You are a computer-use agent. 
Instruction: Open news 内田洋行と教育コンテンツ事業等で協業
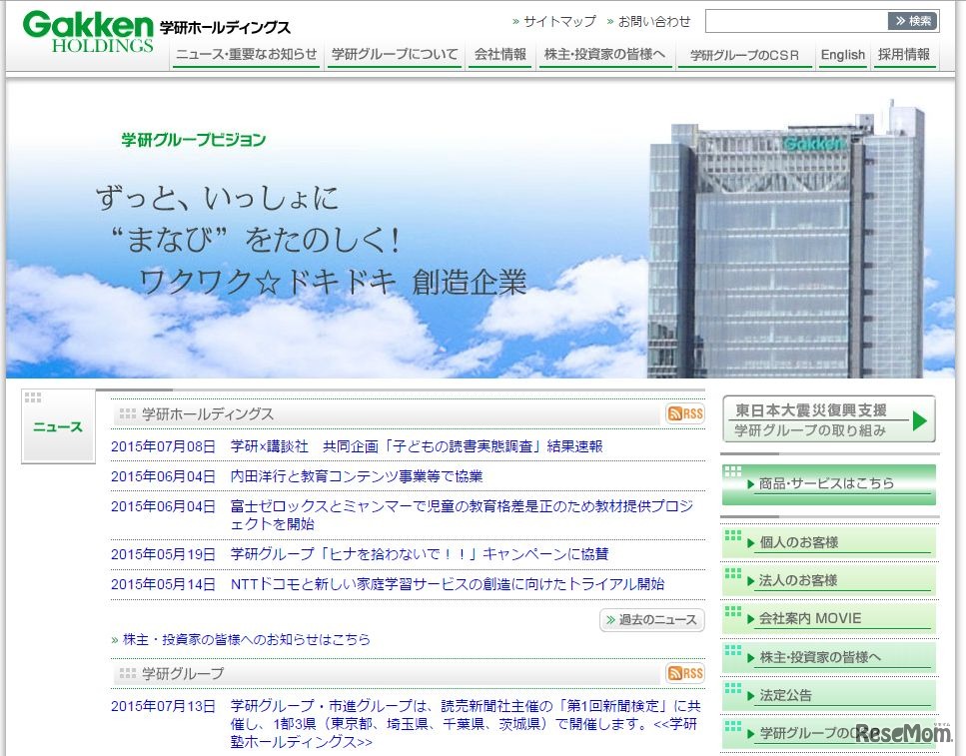pos(356,476)
